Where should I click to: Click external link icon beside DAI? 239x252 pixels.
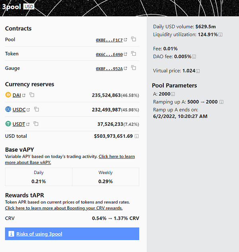(x=24, y=95)
